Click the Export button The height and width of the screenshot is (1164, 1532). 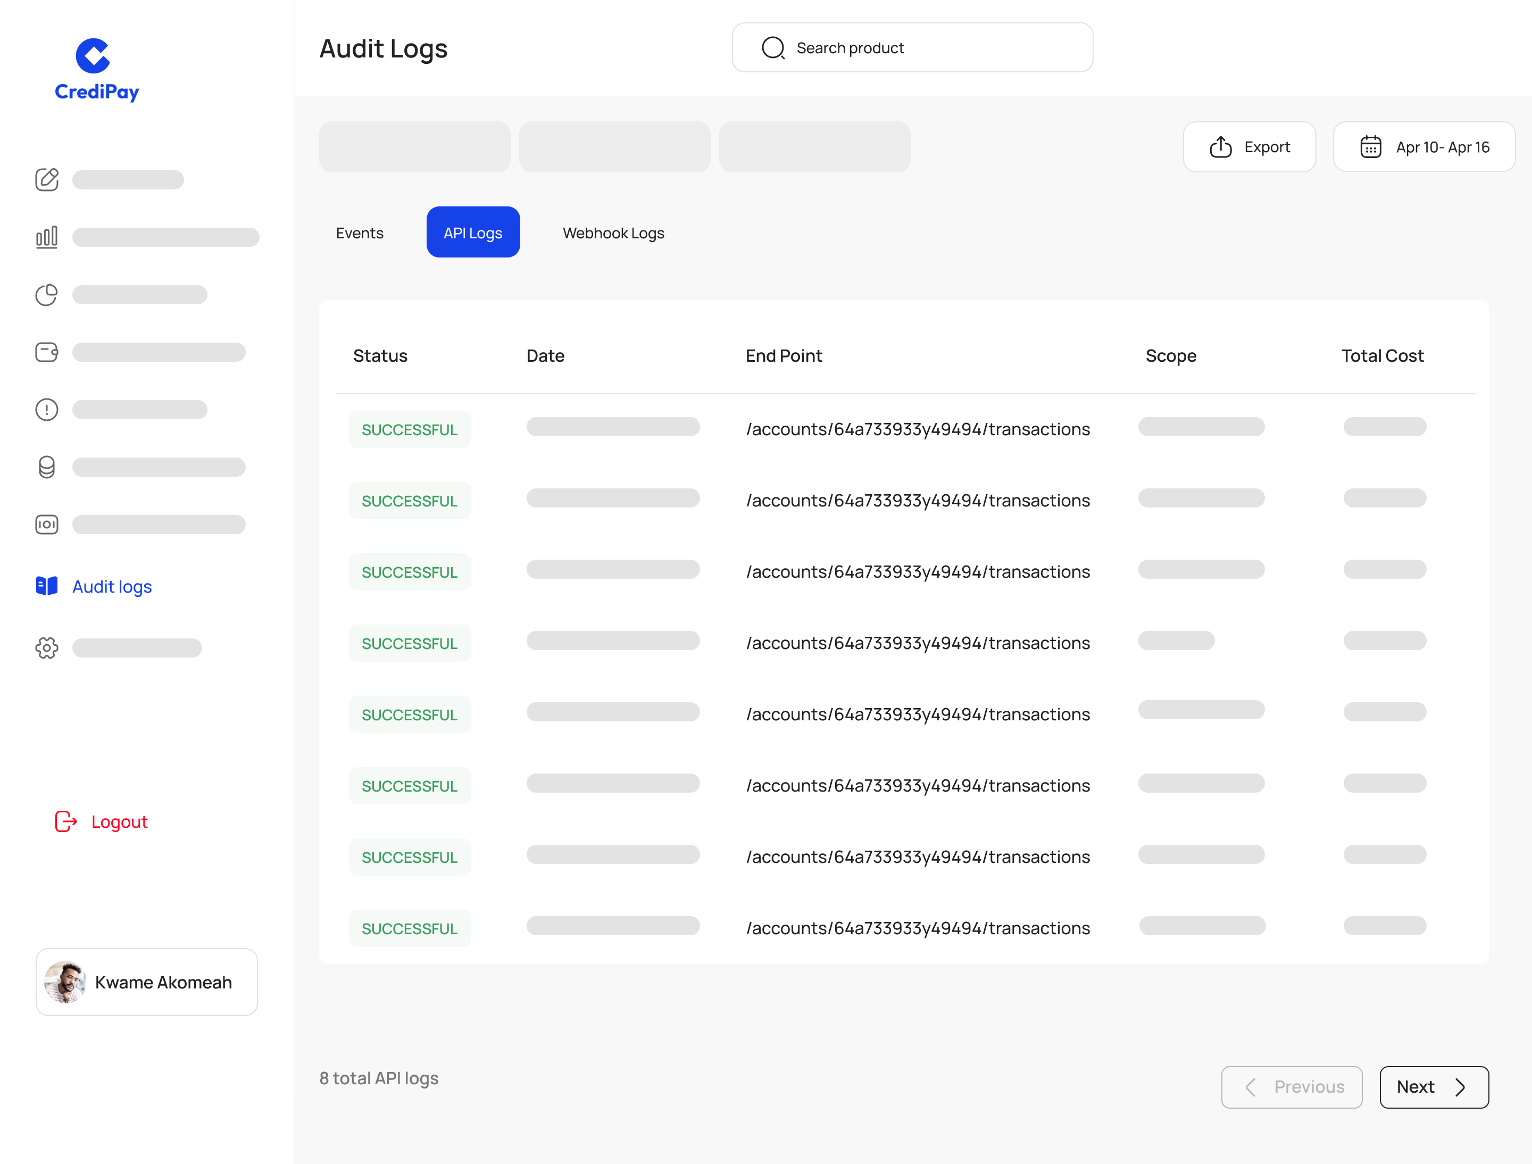(x=1250, y=146)
